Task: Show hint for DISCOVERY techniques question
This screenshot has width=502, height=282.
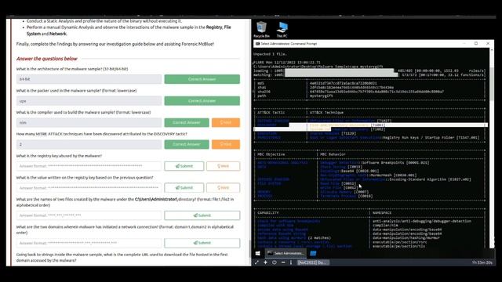Action: tap(226, 144)
